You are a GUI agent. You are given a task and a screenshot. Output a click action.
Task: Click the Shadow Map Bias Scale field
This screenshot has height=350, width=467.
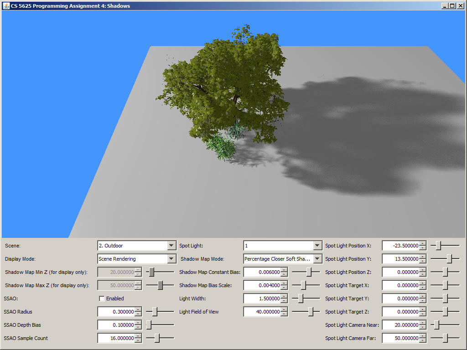pos(262,285)
